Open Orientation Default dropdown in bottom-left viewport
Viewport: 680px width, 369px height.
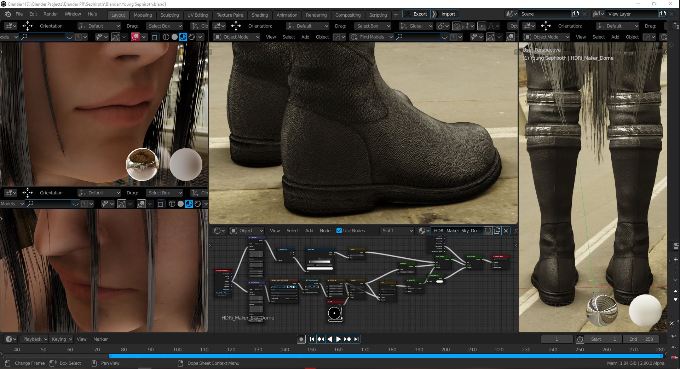pyautogui.click(x=99, y=193)
